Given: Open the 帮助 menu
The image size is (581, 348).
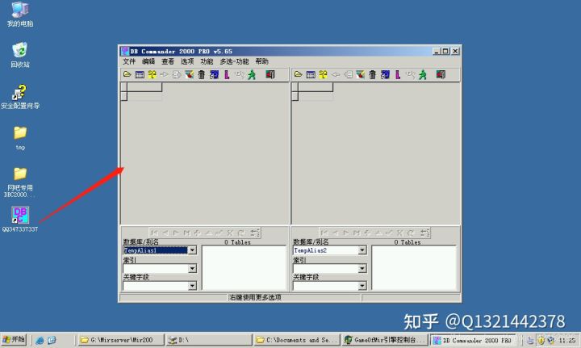Looking at the screenshot, I should coord(261,61).
